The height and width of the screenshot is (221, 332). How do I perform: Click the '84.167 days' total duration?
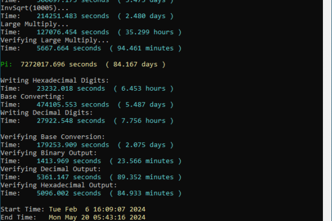[135, 64]
